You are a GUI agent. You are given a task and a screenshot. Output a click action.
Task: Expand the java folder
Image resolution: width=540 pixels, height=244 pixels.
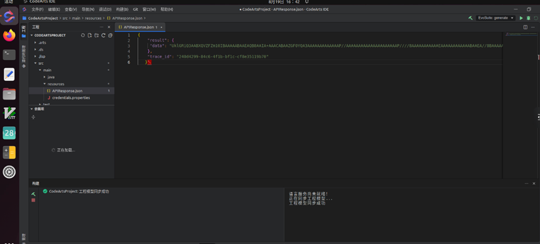click(x=44, y=77)
